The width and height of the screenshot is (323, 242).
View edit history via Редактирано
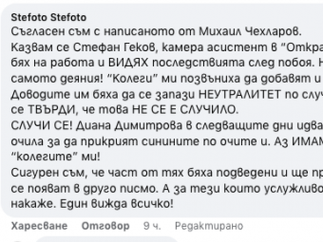[209, 226]
